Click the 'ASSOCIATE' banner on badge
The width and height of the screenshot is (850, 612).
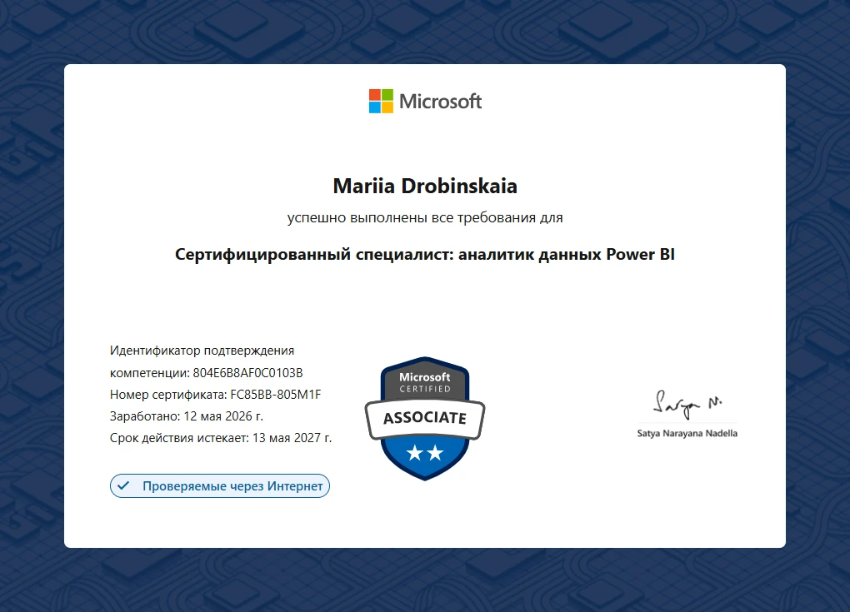[425, 418]
